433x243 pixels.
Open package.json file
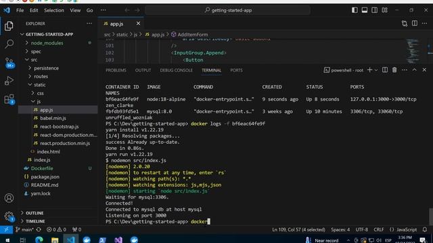(45, 177)
